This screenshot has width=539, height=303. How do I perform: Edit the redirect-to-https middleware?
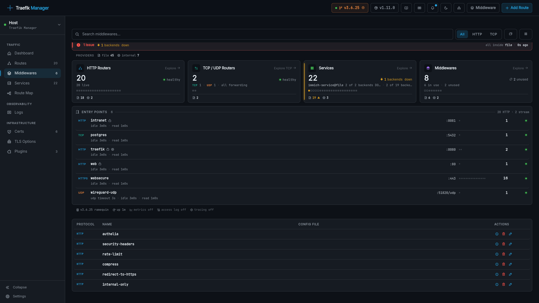pyautogui.click(x=510, y=274)
